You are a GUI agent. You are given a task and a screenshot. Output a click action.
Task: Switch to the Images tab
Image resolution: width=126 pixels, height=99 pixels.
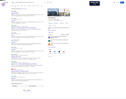[x=21, y=6]
